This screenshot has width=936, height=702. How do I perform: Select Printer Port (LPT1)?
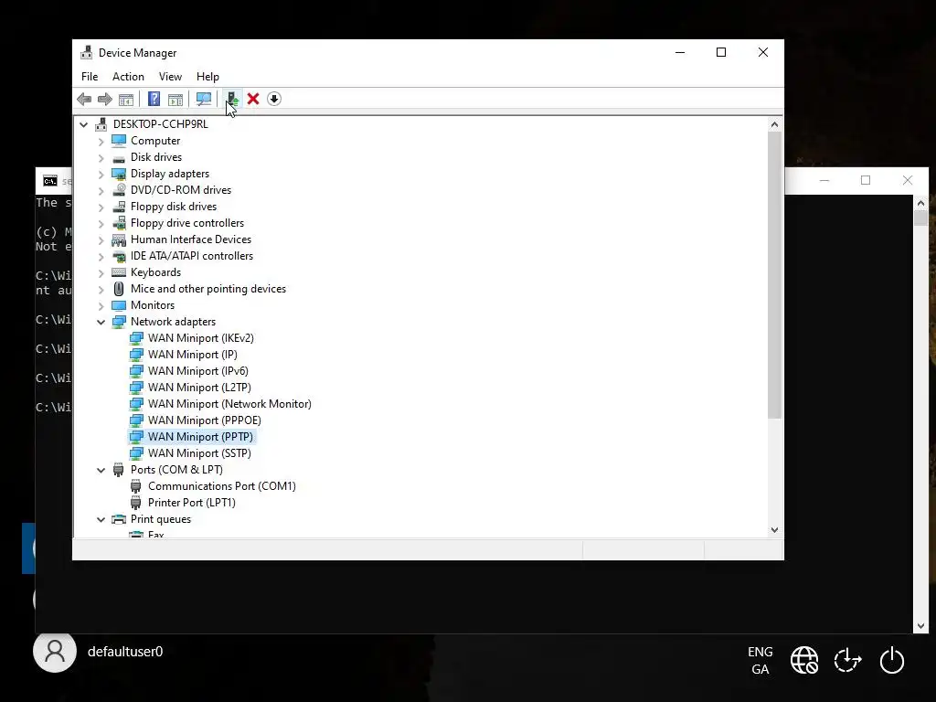coord(192,503)
